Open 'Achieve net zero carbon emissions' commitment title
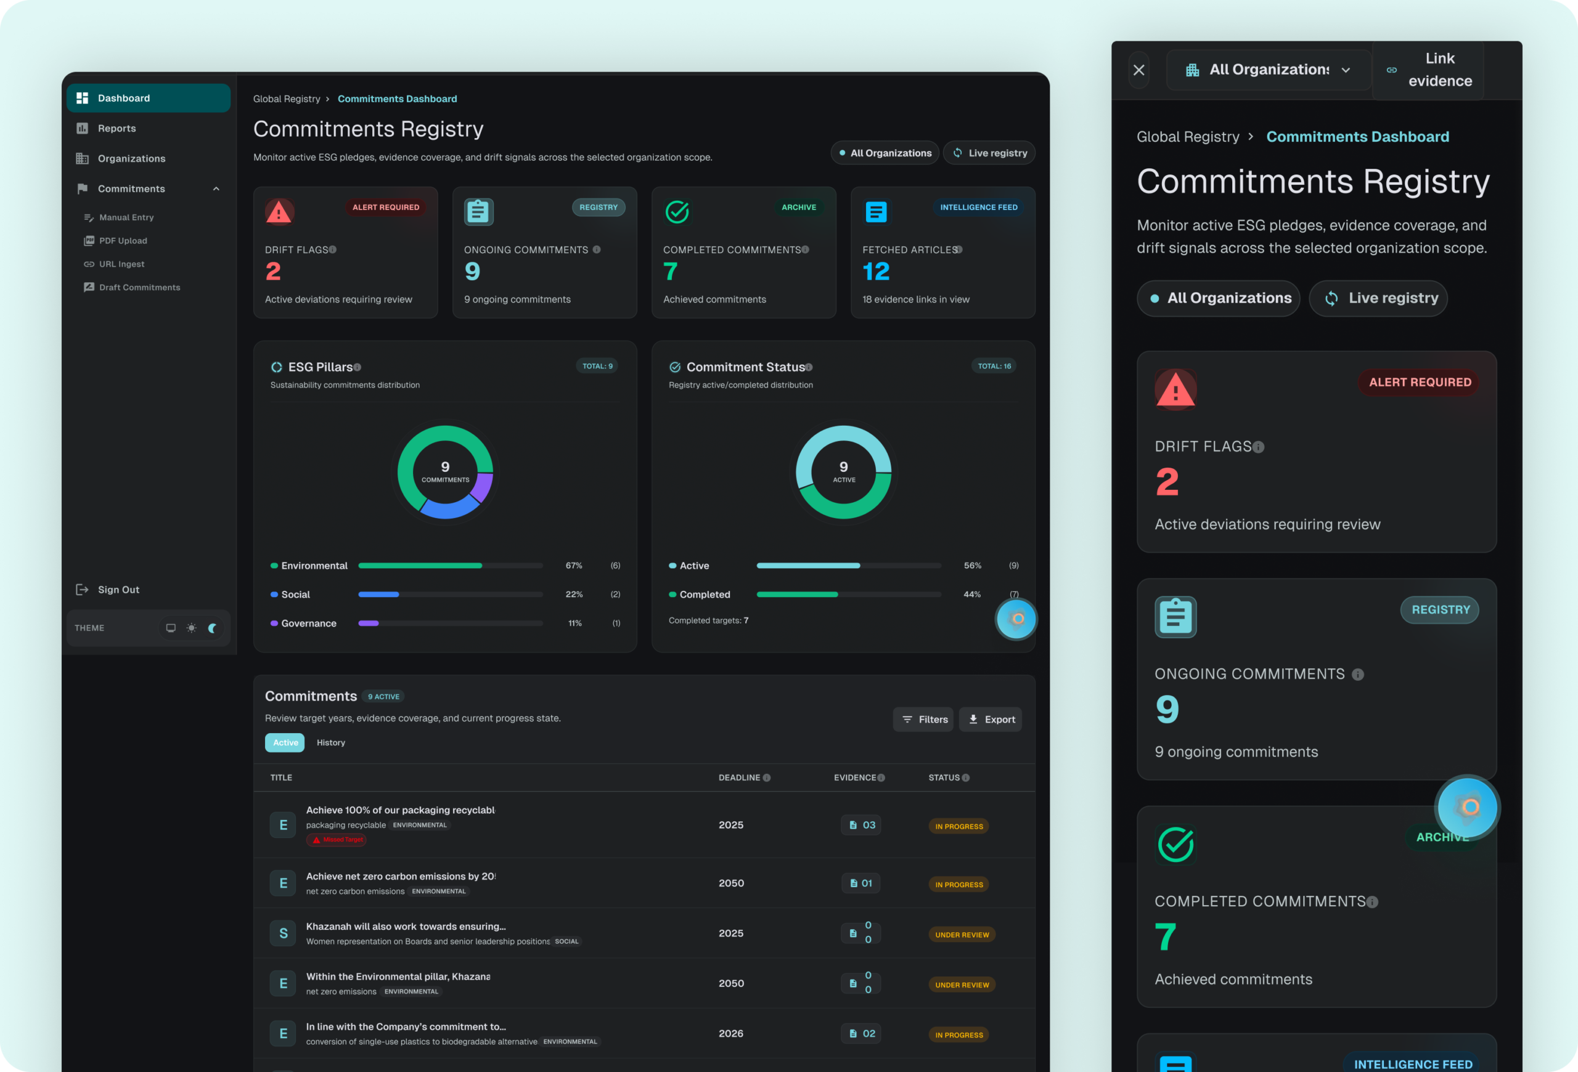Viewport: 1578px width, 1072px height. 401,877
